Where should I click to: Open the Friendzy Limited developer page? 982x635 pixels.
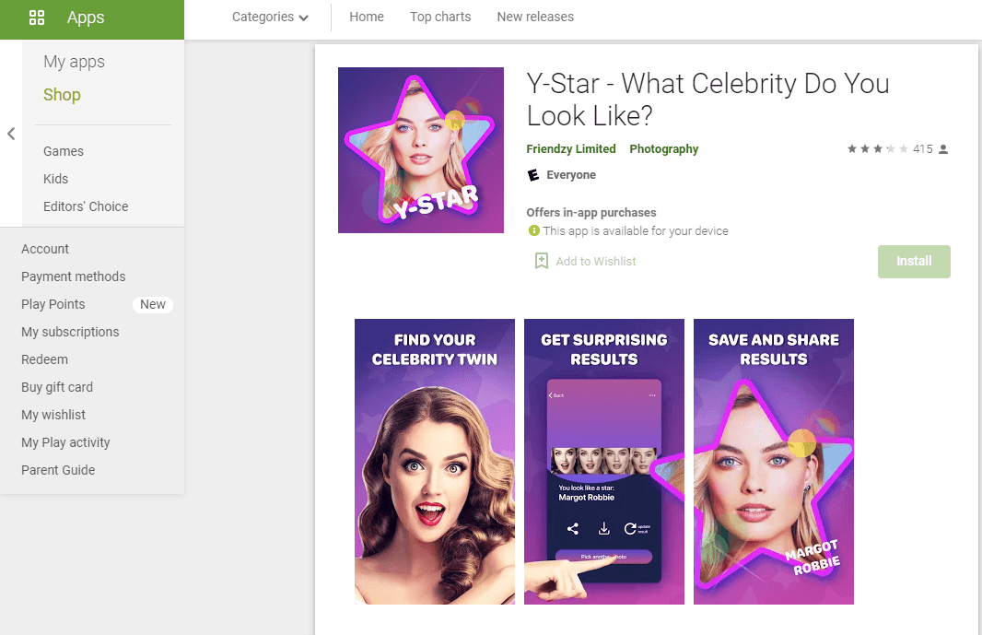point(571,148)
